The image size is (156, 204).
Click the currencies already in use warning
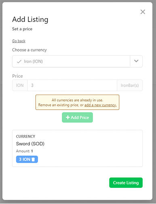tap(77, 102)
